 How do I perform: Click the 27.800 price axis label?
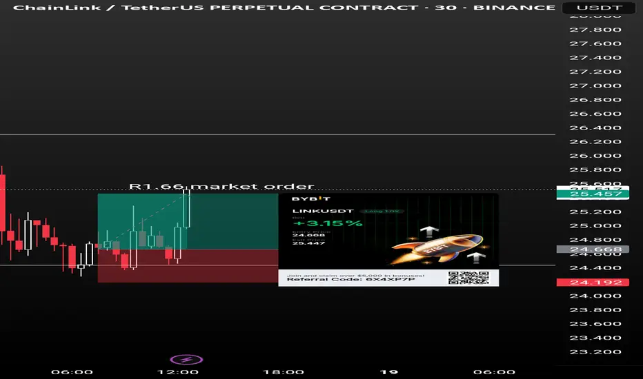click(595, 30)
